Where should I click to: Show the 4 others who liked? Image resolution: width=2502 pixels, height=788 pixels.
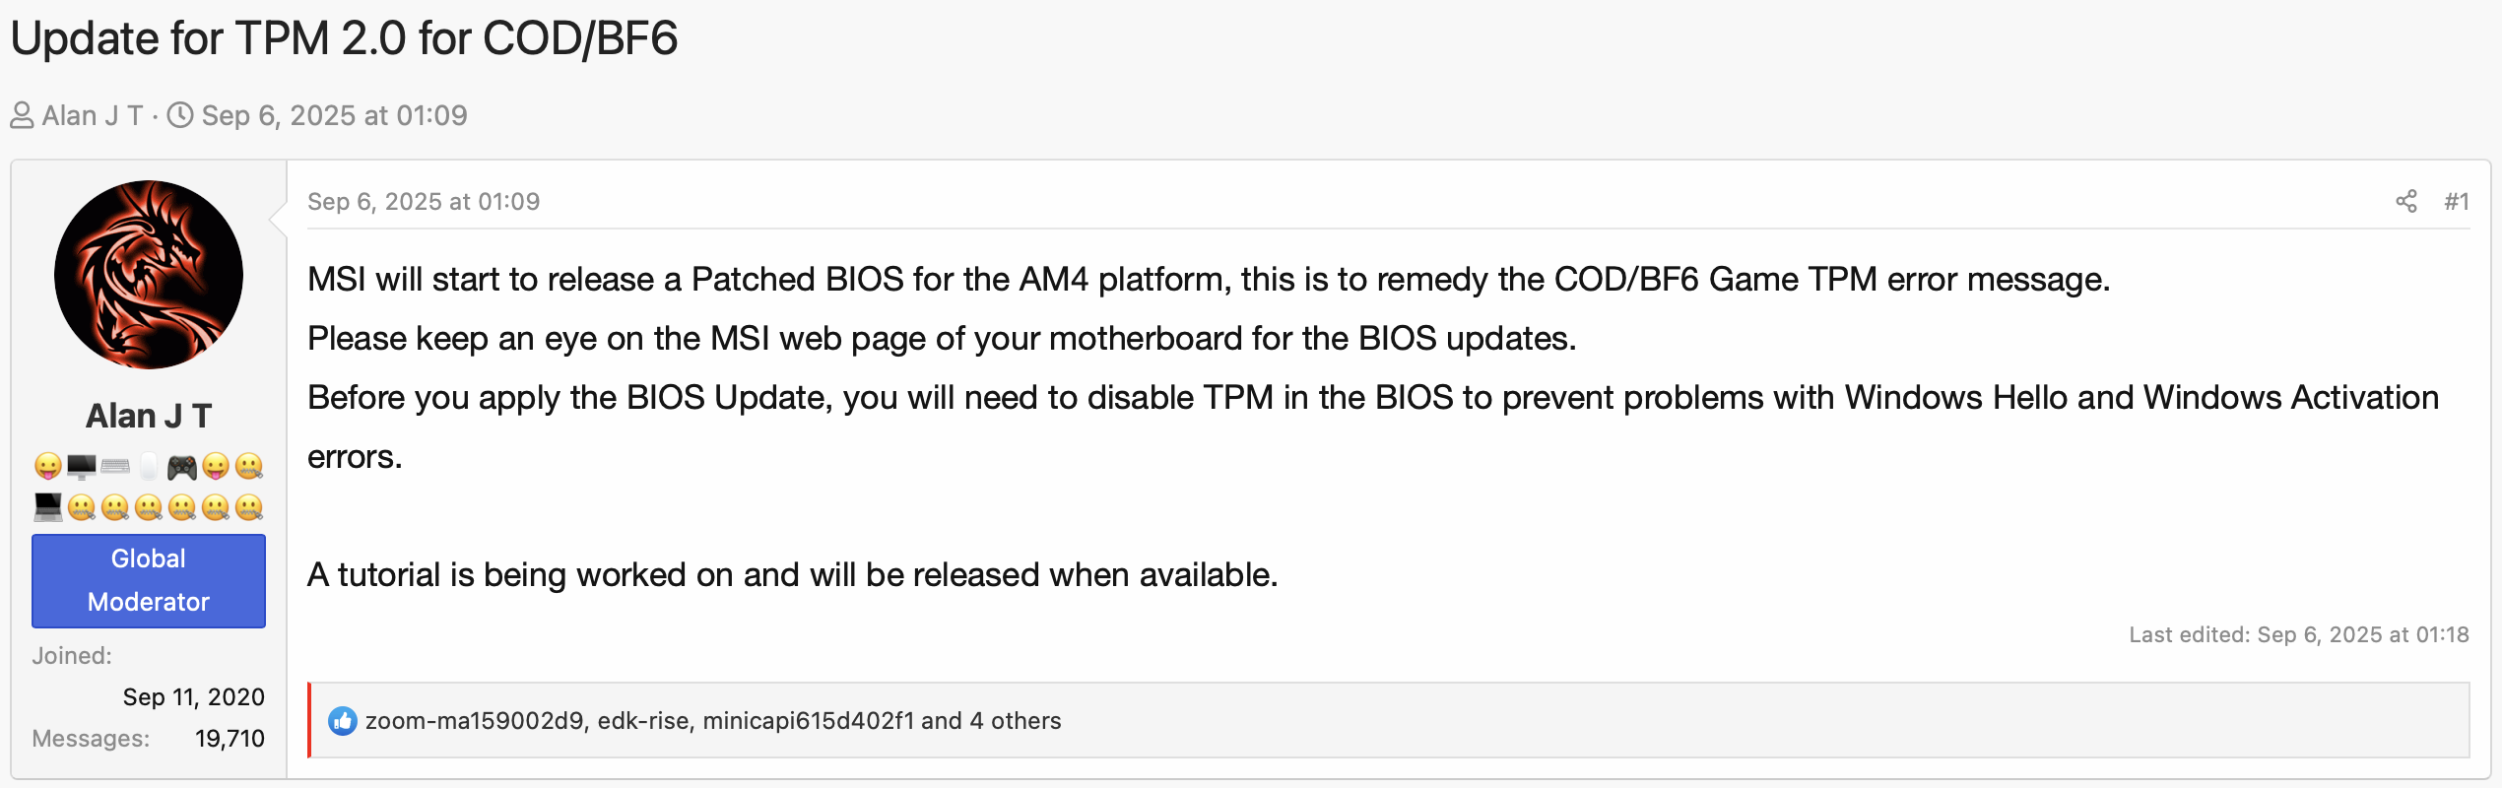point(1016,721)
